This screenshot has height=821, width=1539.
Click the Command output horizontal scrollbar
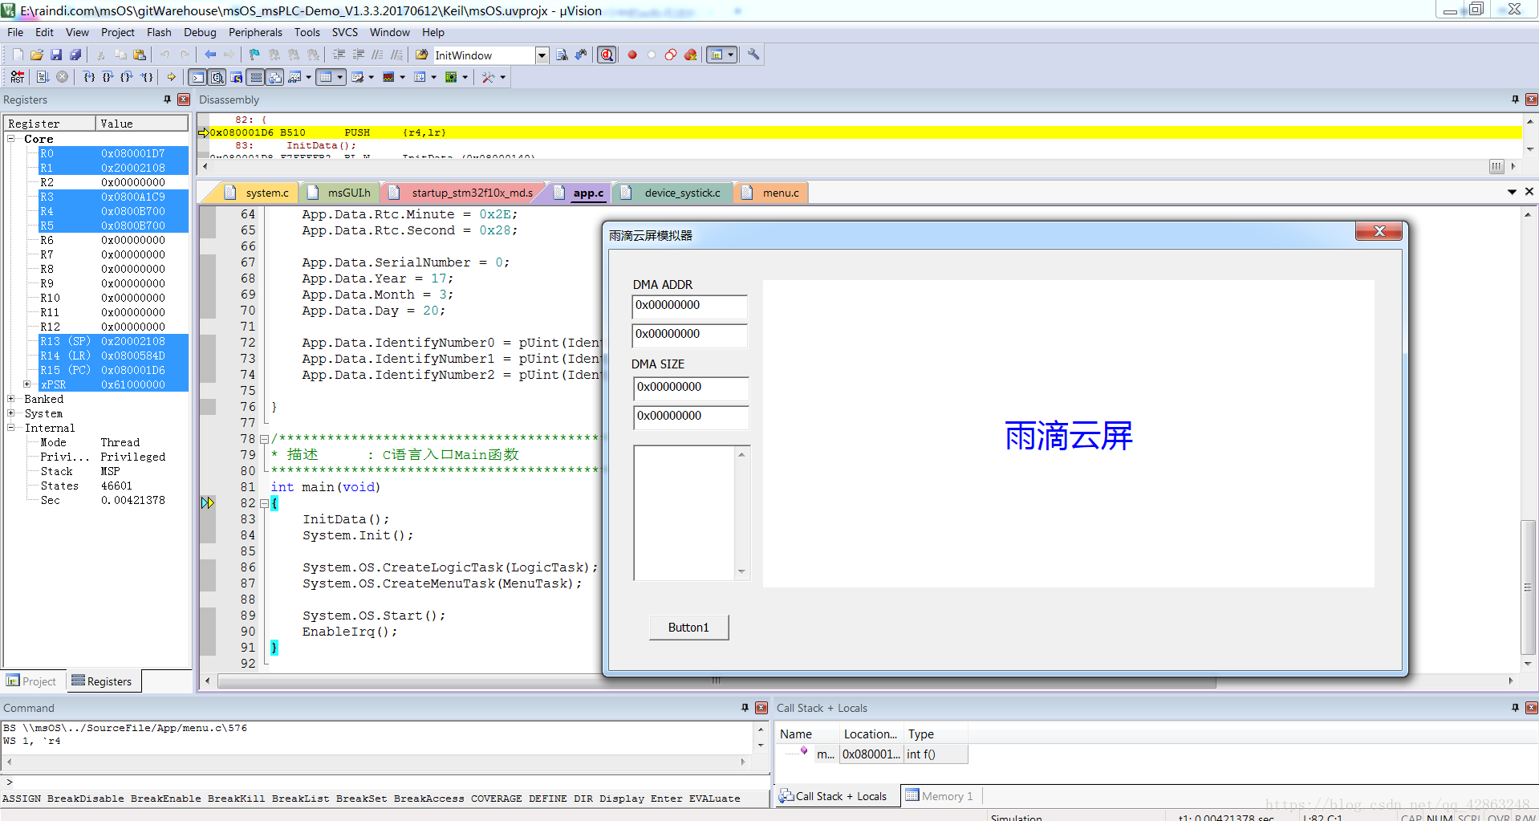click(376, 762)
